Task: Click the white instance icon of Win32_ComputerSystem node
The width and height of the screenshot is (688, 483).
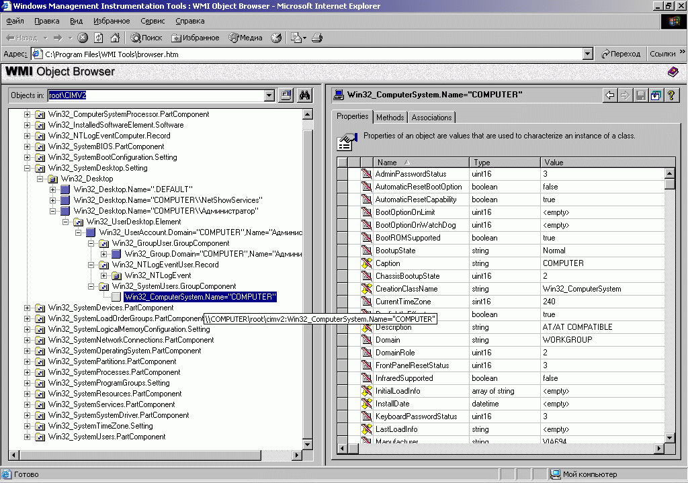Action: tap(116, 297)
